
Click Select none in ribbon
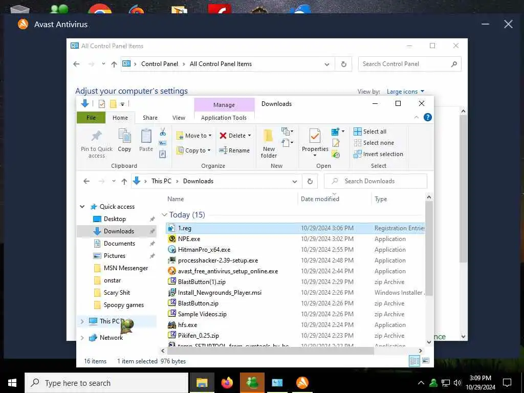tap(374, 143)
